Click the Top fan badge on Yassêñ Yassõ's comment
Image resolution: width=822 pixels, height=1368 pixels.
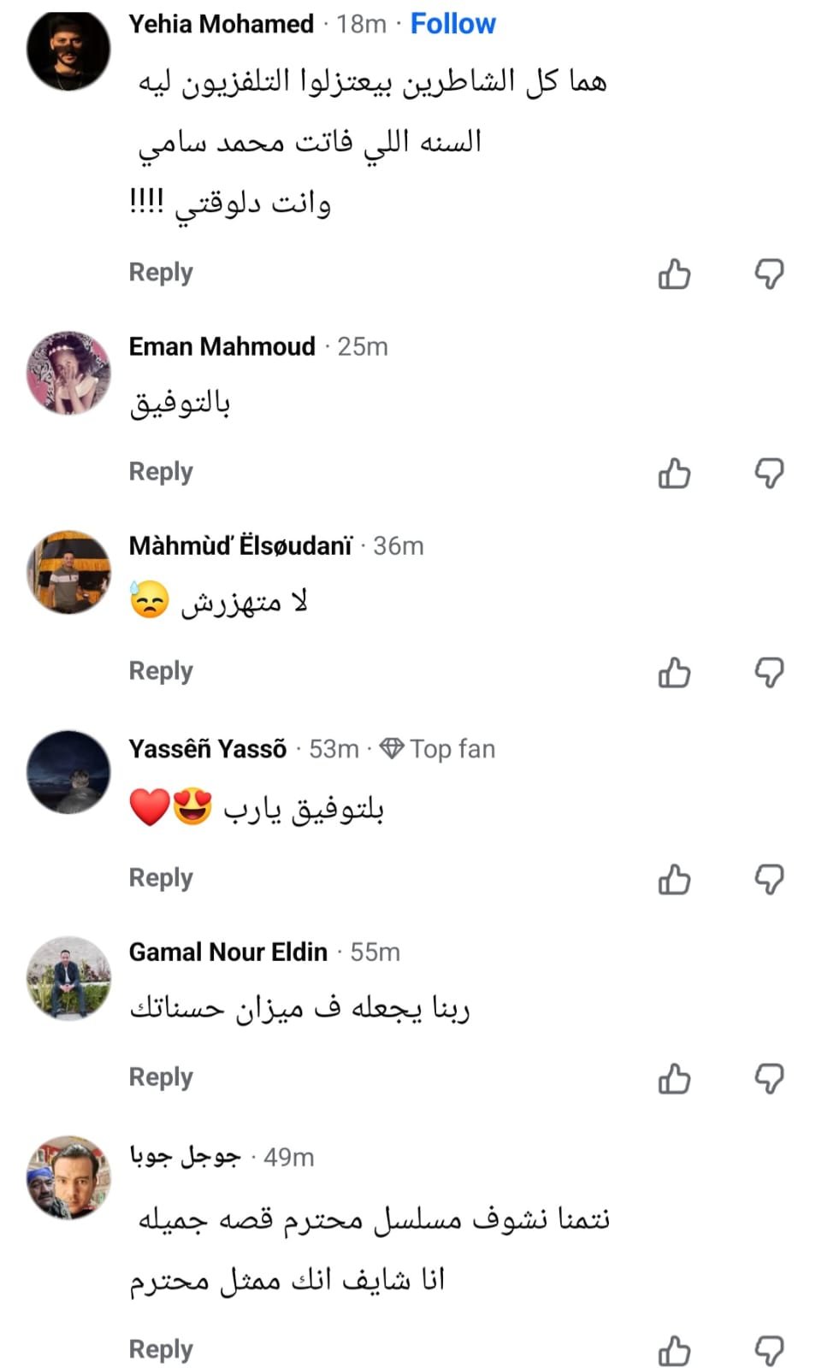(439, 748)
